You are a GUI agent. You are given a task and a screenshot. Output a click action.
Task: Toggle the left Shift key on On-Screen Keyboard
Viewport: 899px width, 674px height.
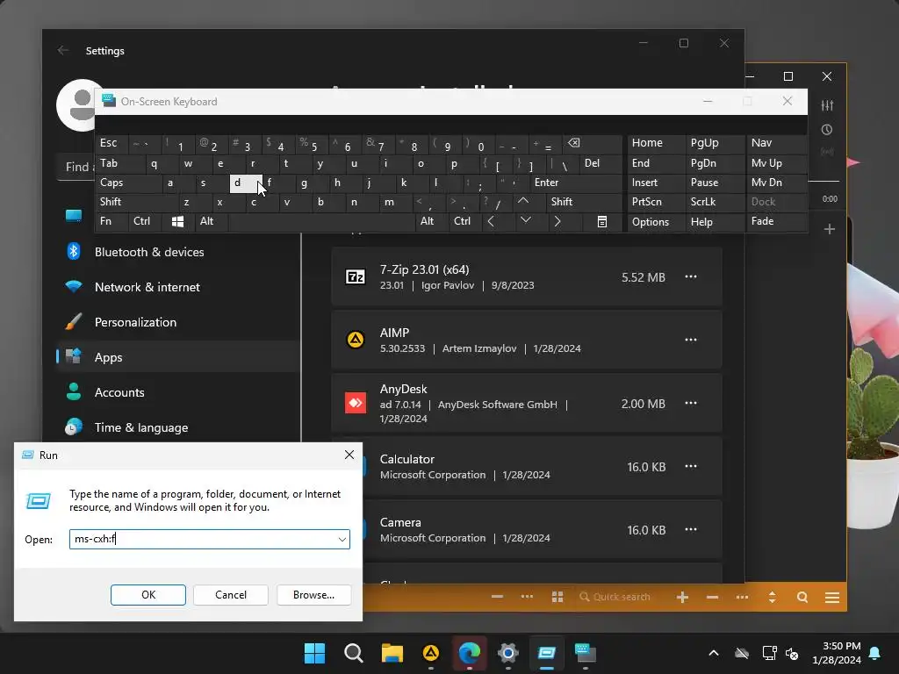pyautogui.click(x=136, y=202)
